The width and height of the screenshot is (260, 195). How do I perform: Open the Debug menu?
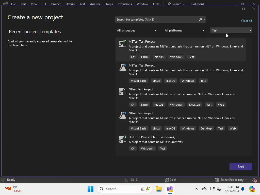click(x=70, y=4)
